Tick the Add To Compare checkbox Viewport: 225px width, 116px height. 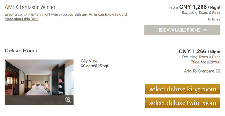218,71
